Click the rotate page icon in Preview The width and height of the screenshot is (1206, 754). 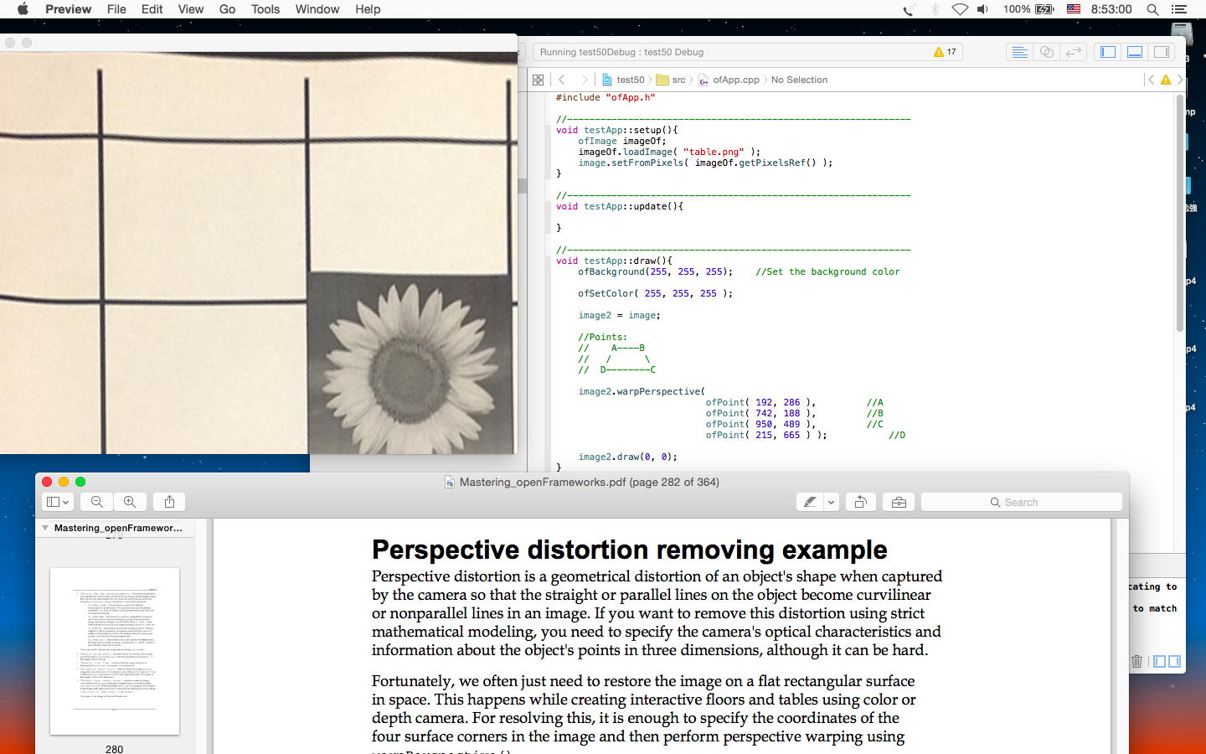pyautogui.click(x=860, y=502)
